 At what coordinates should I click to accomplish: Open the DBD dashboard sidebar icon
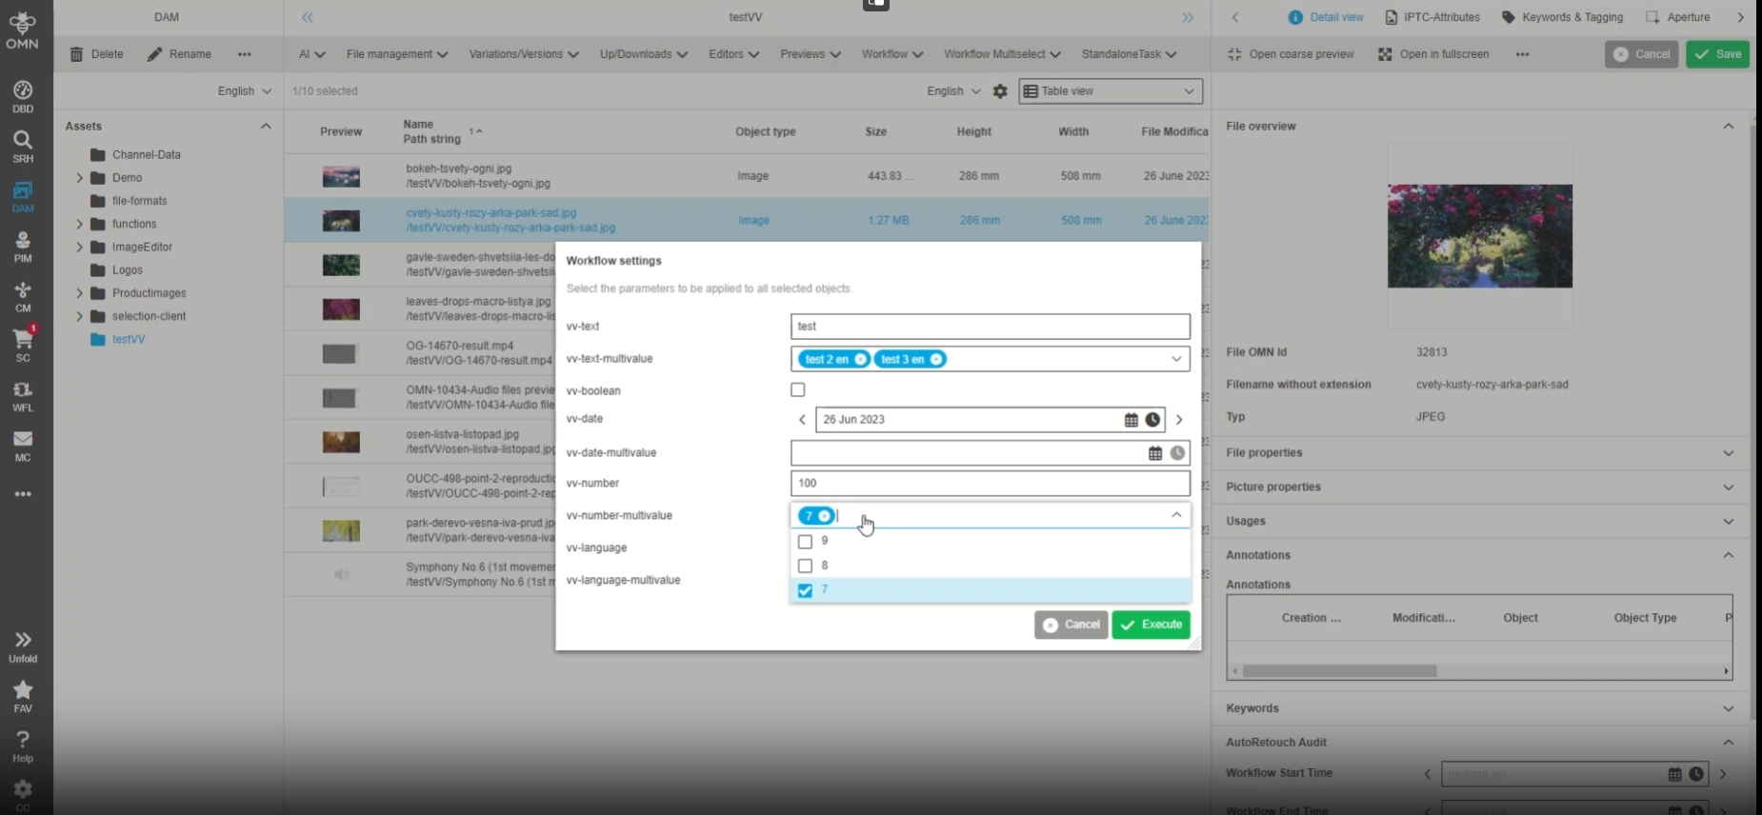point(23,96)
